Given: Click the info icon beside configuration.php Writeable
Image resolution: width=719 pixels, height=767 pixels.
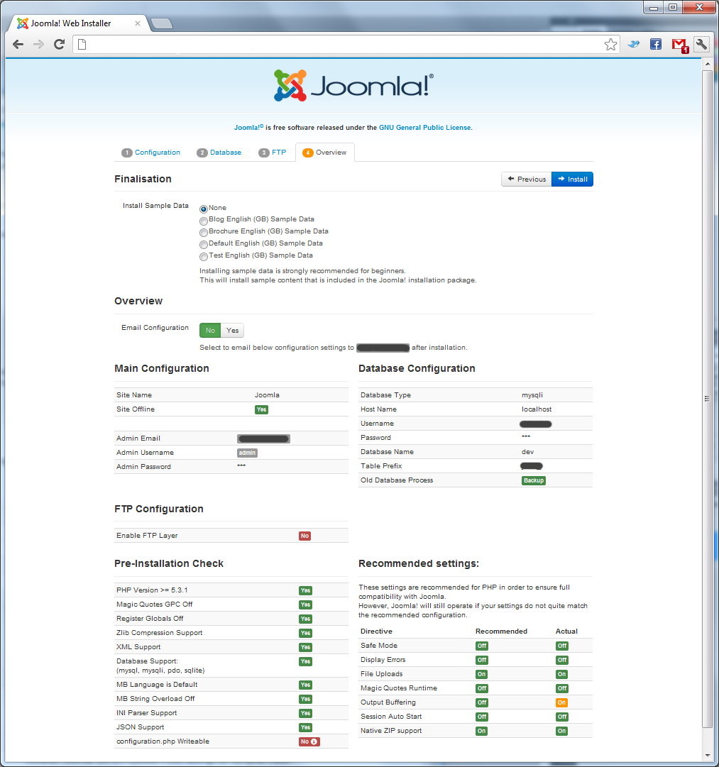Looking at the screenshot, I should tap(314, 741).
